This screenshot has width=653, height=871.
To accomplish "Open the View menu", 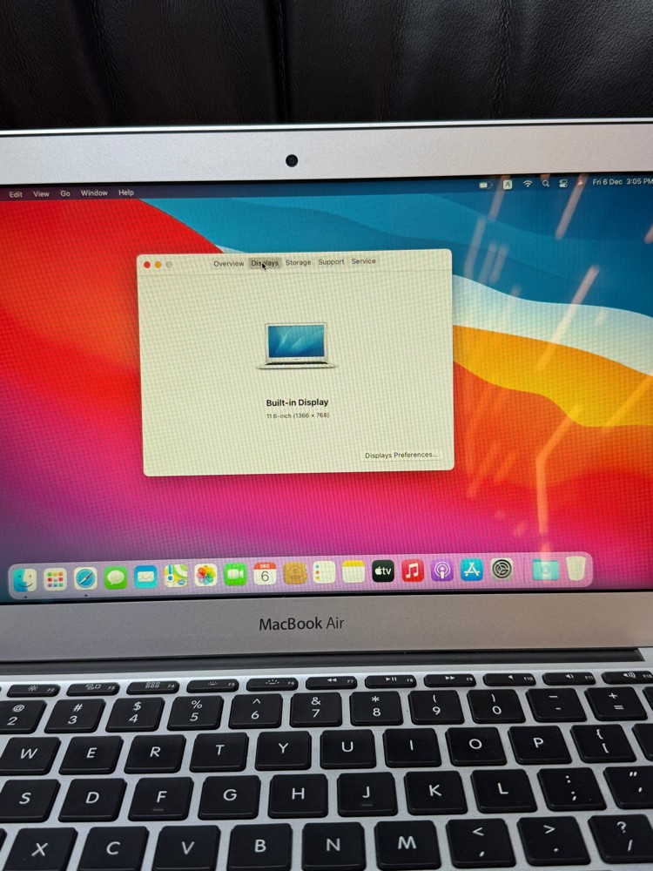I will [41, 194].
